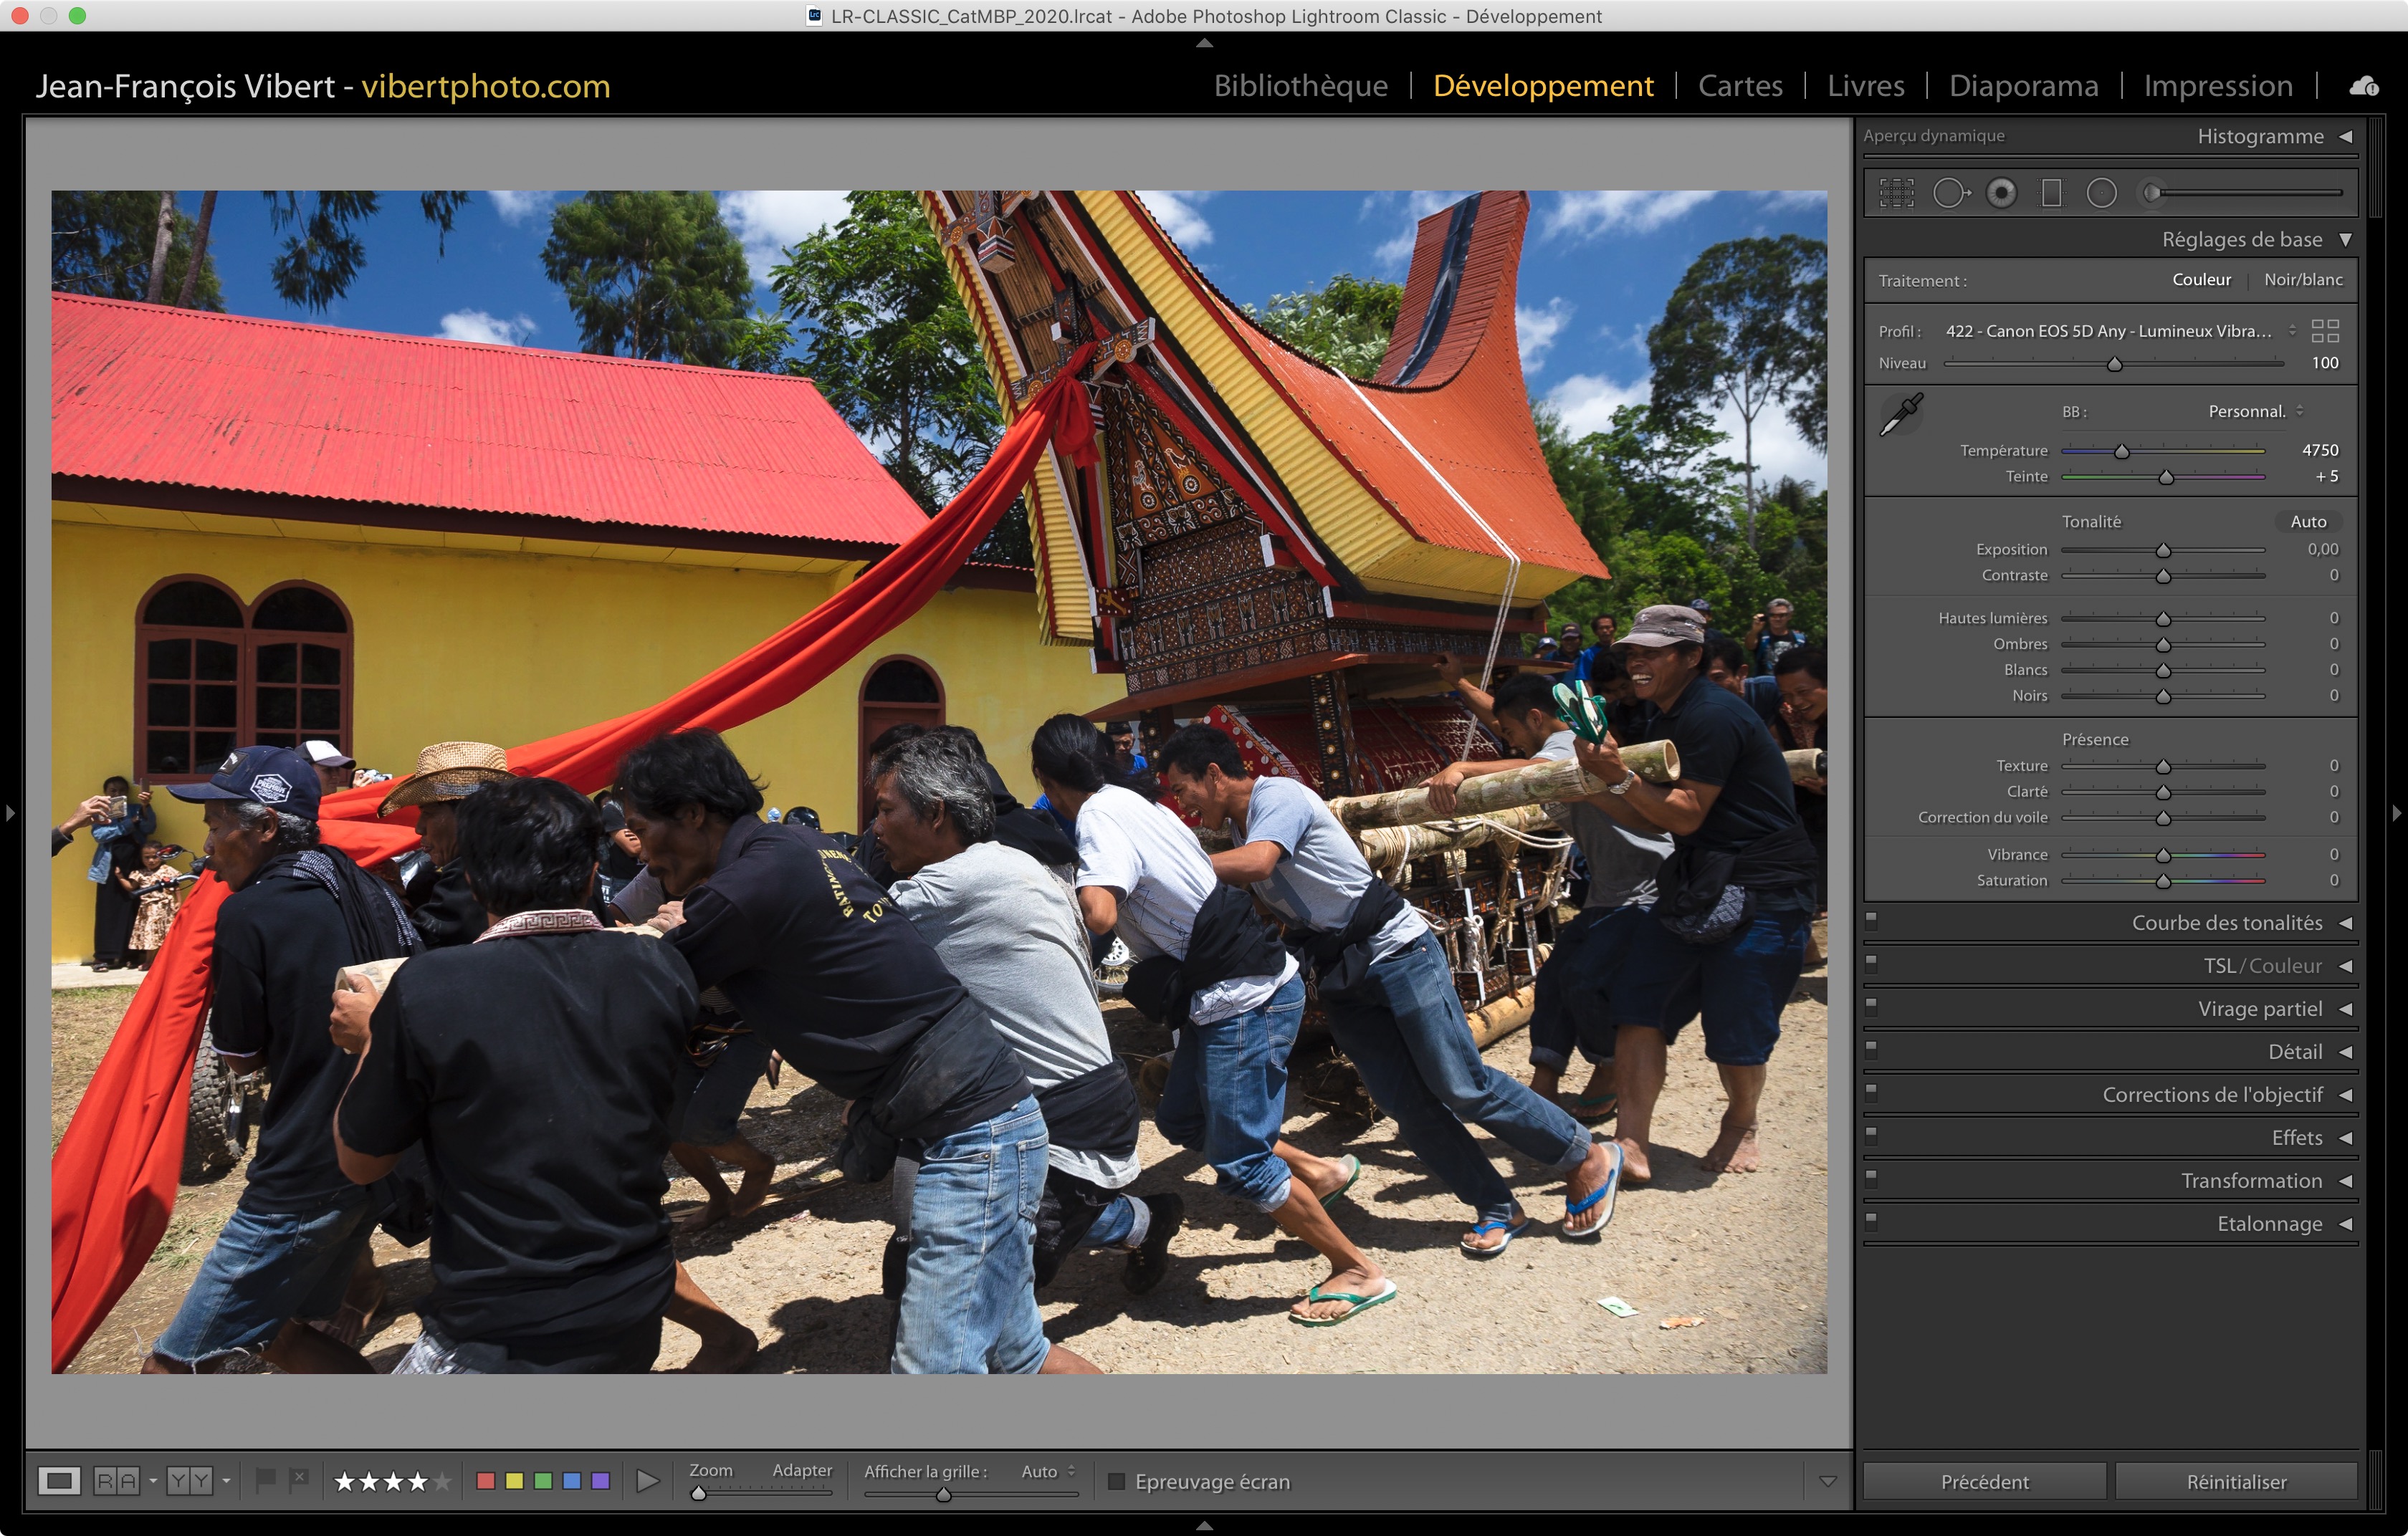The width and height of the screenshot is (2408, 1536).
Task: Open the Impression module
Action: [x=2217, y=86]
